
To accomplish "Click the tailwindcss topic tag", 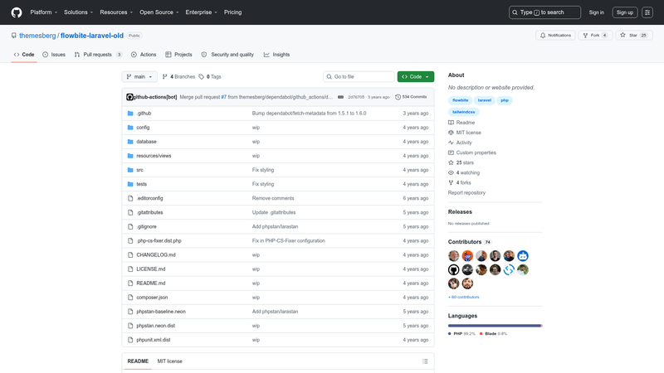I will pyautogui.click(x=464, y=112).
